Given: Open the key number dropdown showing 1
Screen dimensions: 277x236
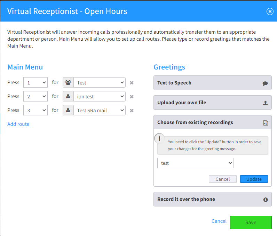Looking at the screenshot, I should coord(35,82).
